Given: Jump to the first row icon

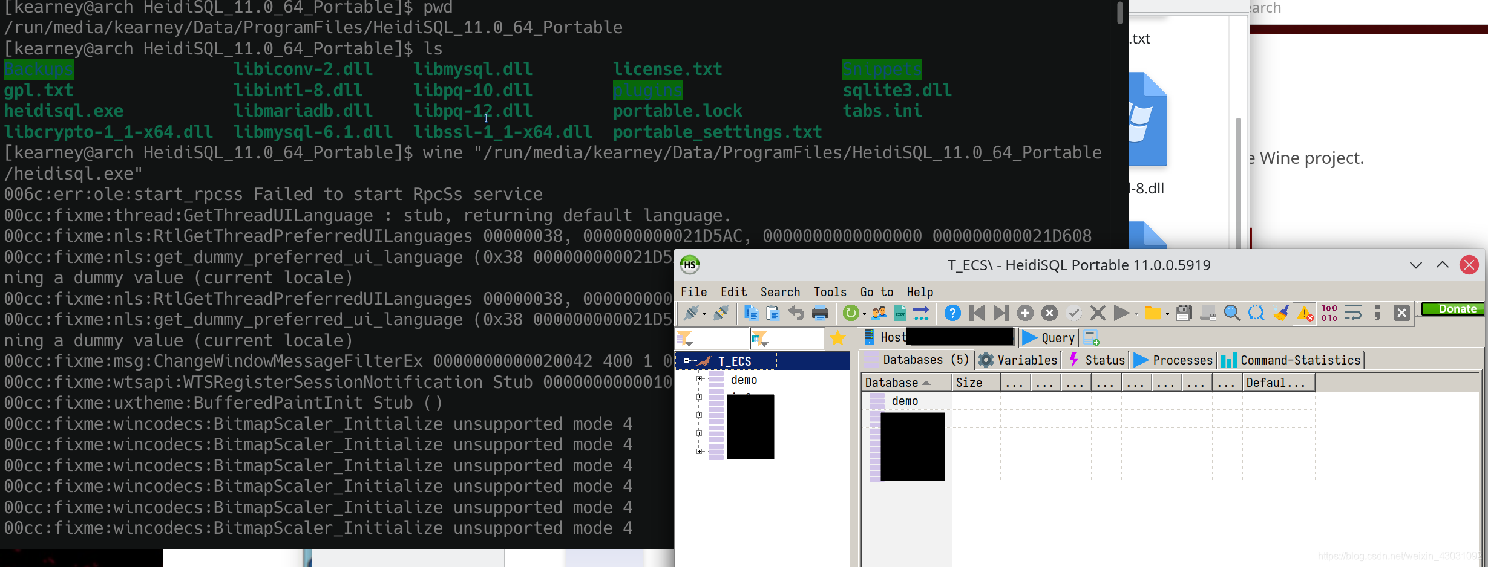Looking at the screenshot, I should 977,313.
